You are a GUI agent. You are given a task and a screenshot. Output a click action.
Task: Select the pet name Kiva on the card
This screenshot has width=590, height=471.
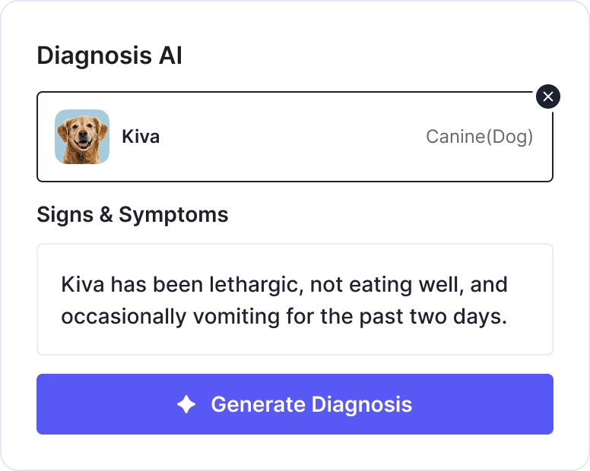click(x=141, y=137)
